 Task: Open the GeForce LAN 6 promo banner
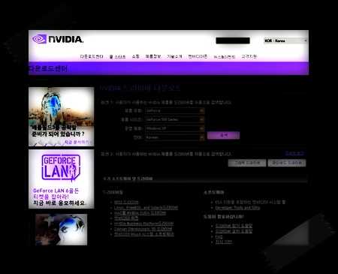[62, 179]
